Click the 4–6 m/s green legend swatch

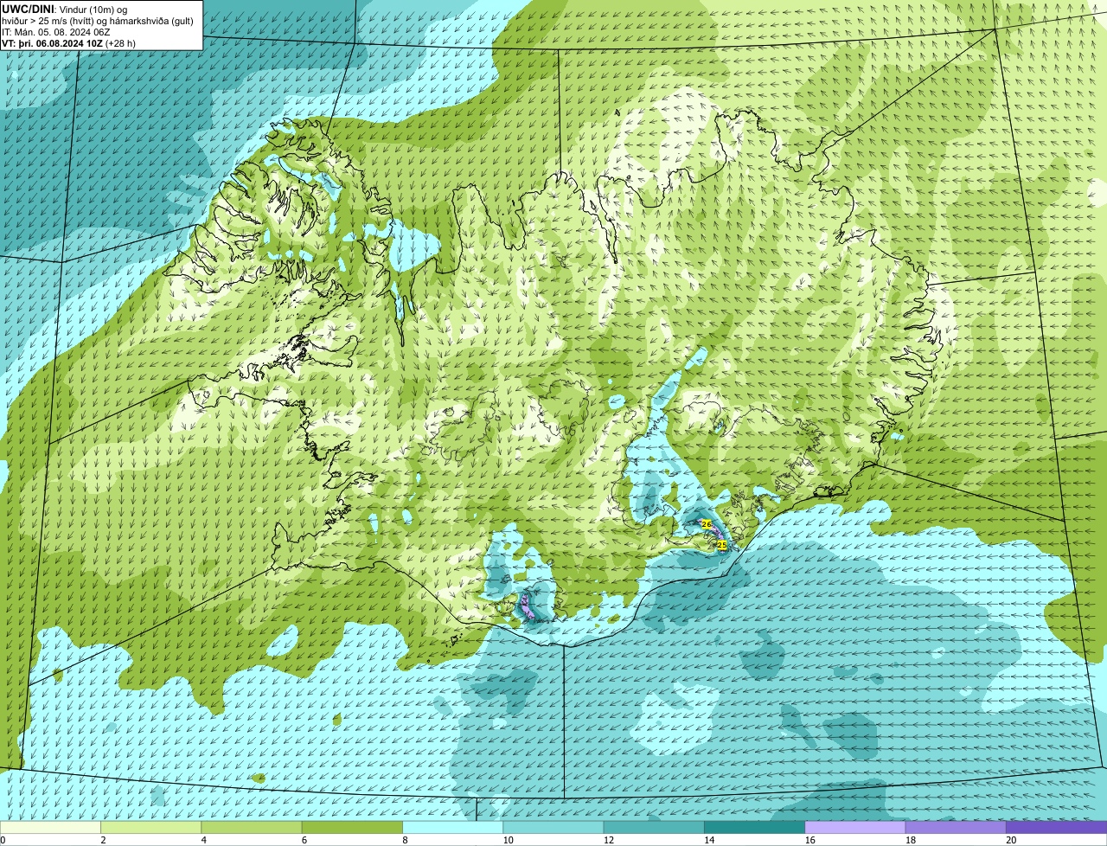point(252,827)
